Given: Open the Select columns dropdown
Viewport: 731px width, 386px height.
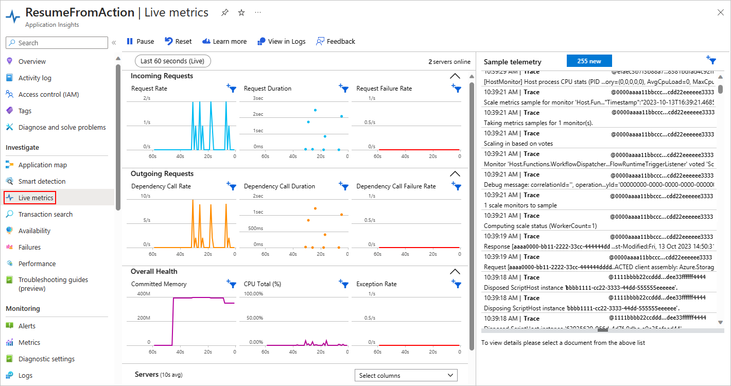Looking at the screenshot, I should point(406,375).
